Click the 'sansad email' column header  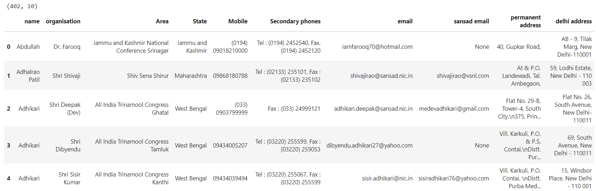(x=471, y=21)
